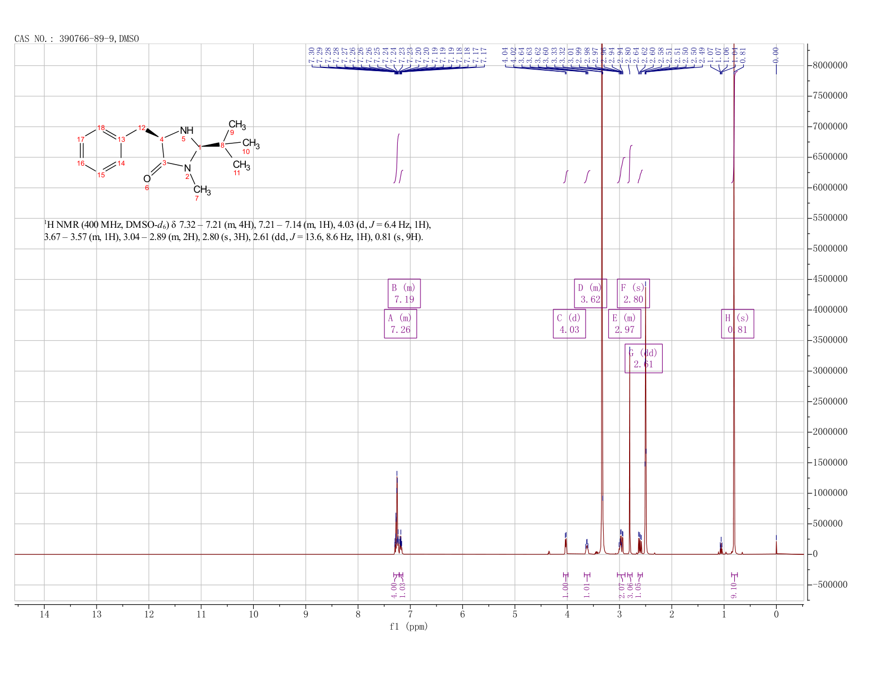Click the CAS NO. 390766-89-9 title
This screenshot has width=876, height=677.
pos(77,39)
